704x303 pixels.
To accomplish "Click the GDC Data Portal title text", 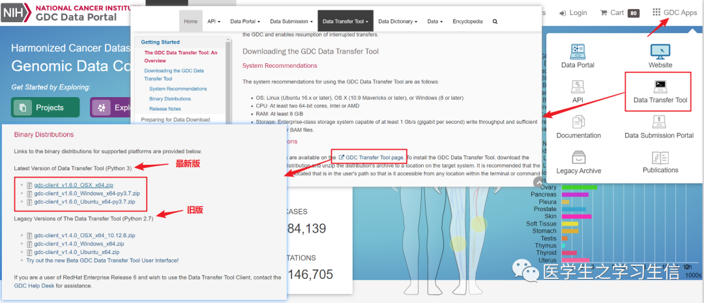I will [76, 17].
